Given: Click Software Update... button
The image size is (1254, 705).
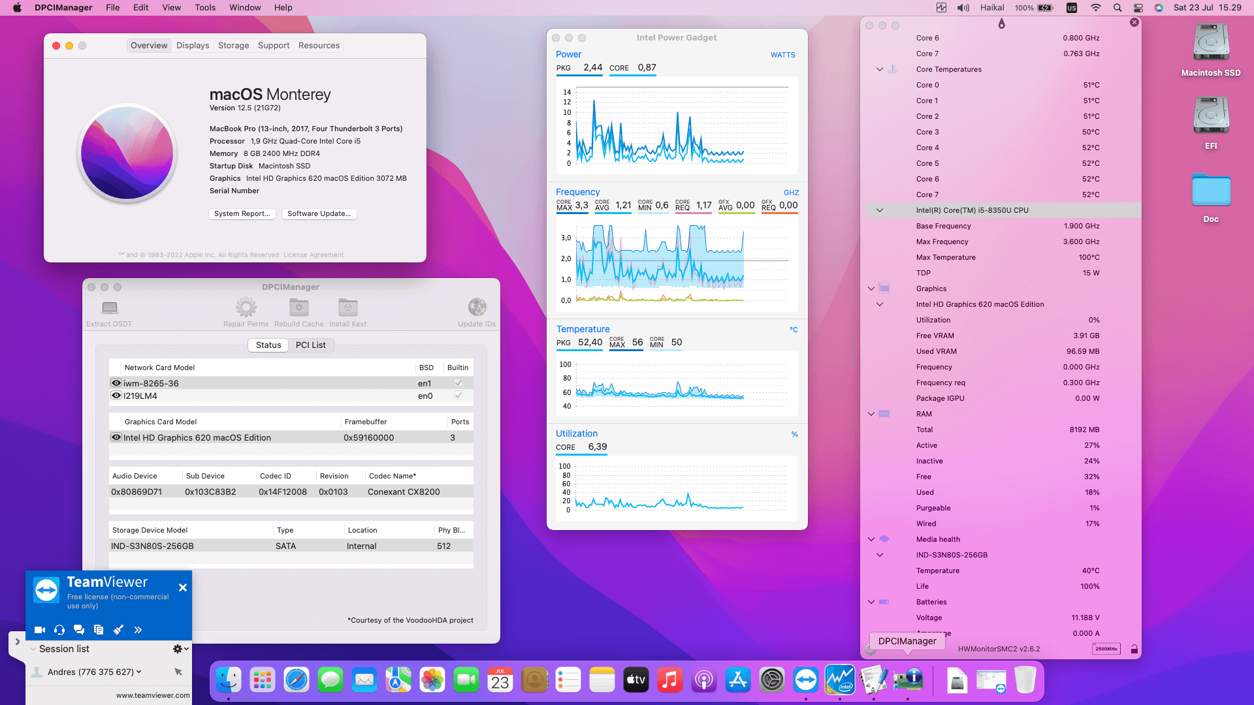Looking at the screenshot, I should pos(319,213).
